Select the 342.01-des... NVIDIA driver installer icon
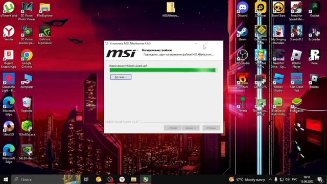 coord(27,152)
